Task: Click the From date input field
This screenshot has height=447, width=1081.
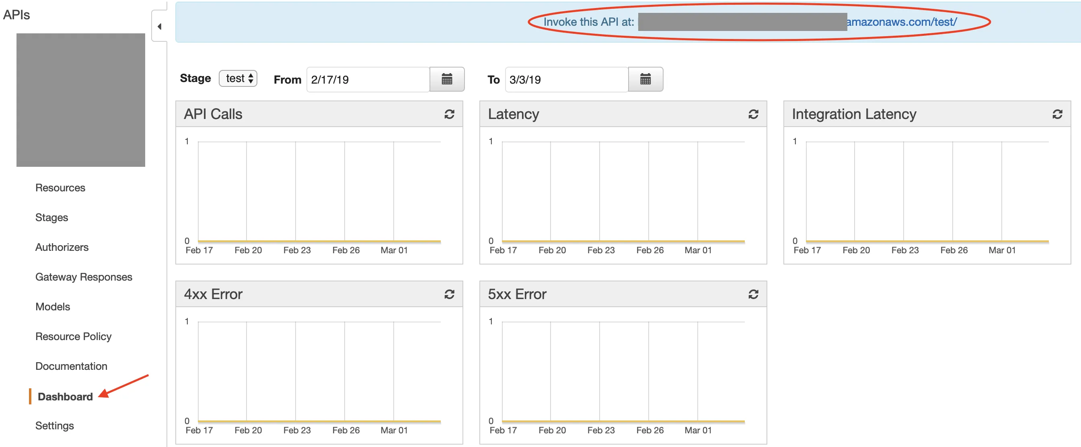Action: coord(368,79)
